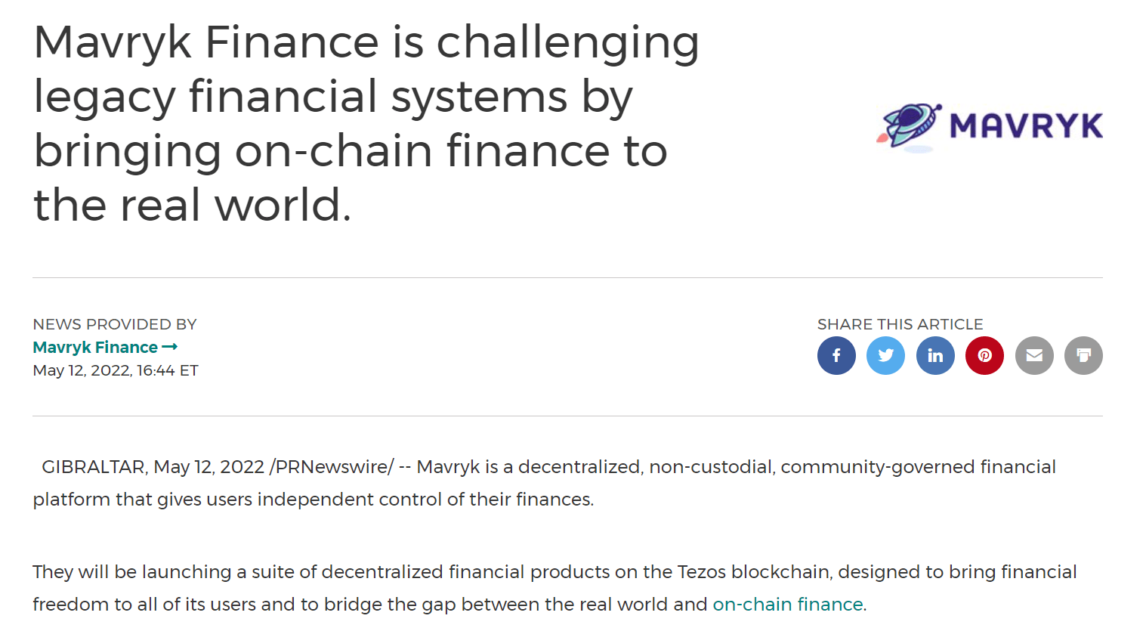Share the article on LinkedIn
1146x628 pixels.
[x=935, y=356]
